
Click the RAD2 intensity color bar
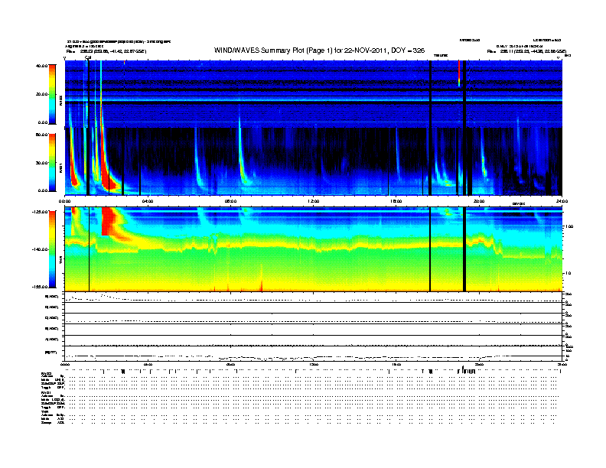52,94
